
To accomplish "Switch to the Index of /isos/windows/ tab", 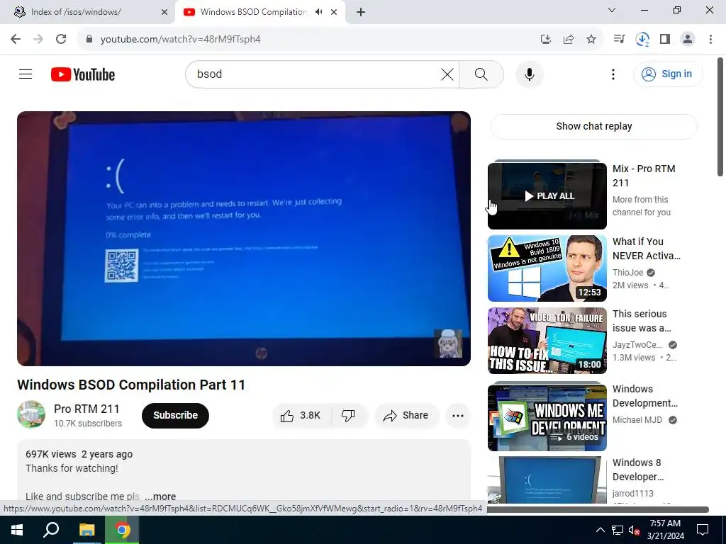I will tap(86, 12).
